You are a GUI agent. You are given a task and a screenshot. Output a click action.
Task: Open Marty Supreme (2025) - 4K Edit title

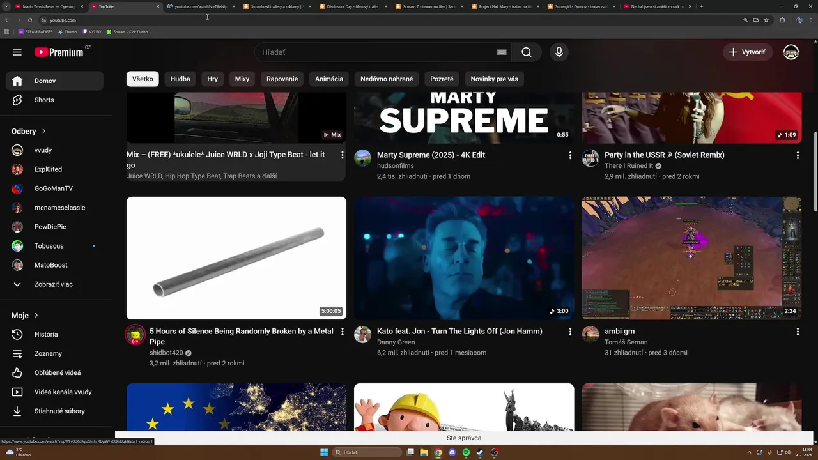point(431,155)
